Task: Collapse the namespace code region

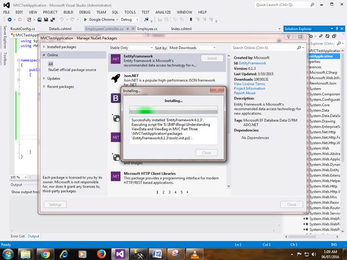Action: [19, 60]
